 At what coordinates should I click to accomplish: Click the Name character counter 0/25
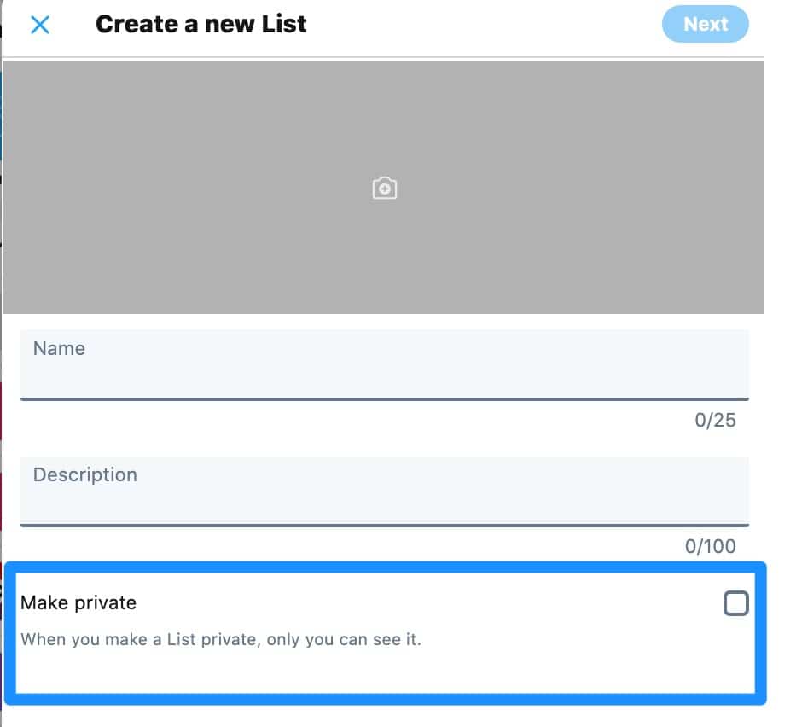point(715,420)
